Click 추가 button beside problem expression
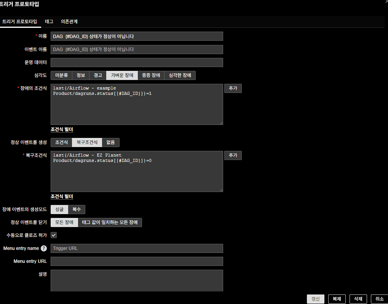Viewport: 388px width, 304px height. pos(233,88)
